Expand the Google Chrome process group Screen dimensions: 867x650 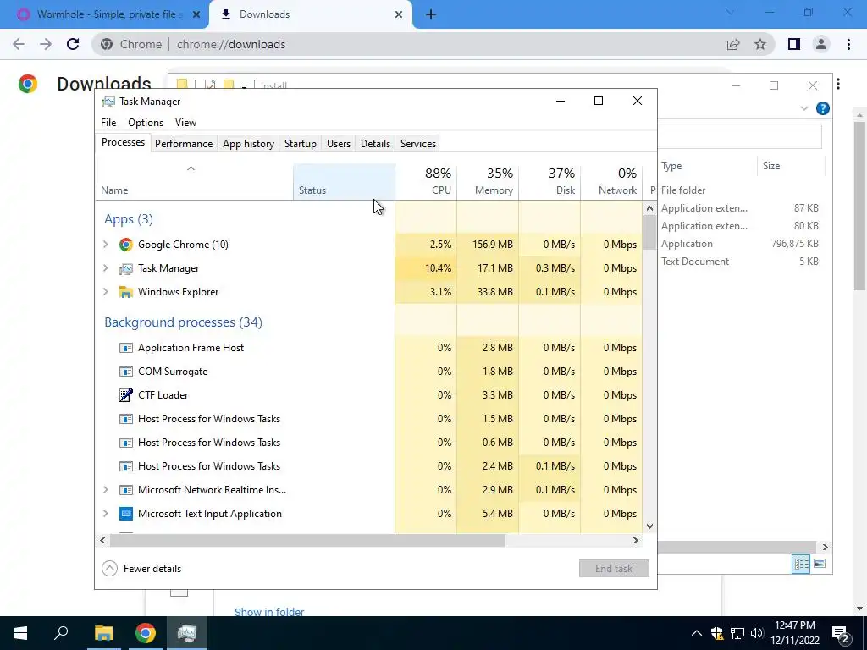pyautogui.click(x=106, y=245)
